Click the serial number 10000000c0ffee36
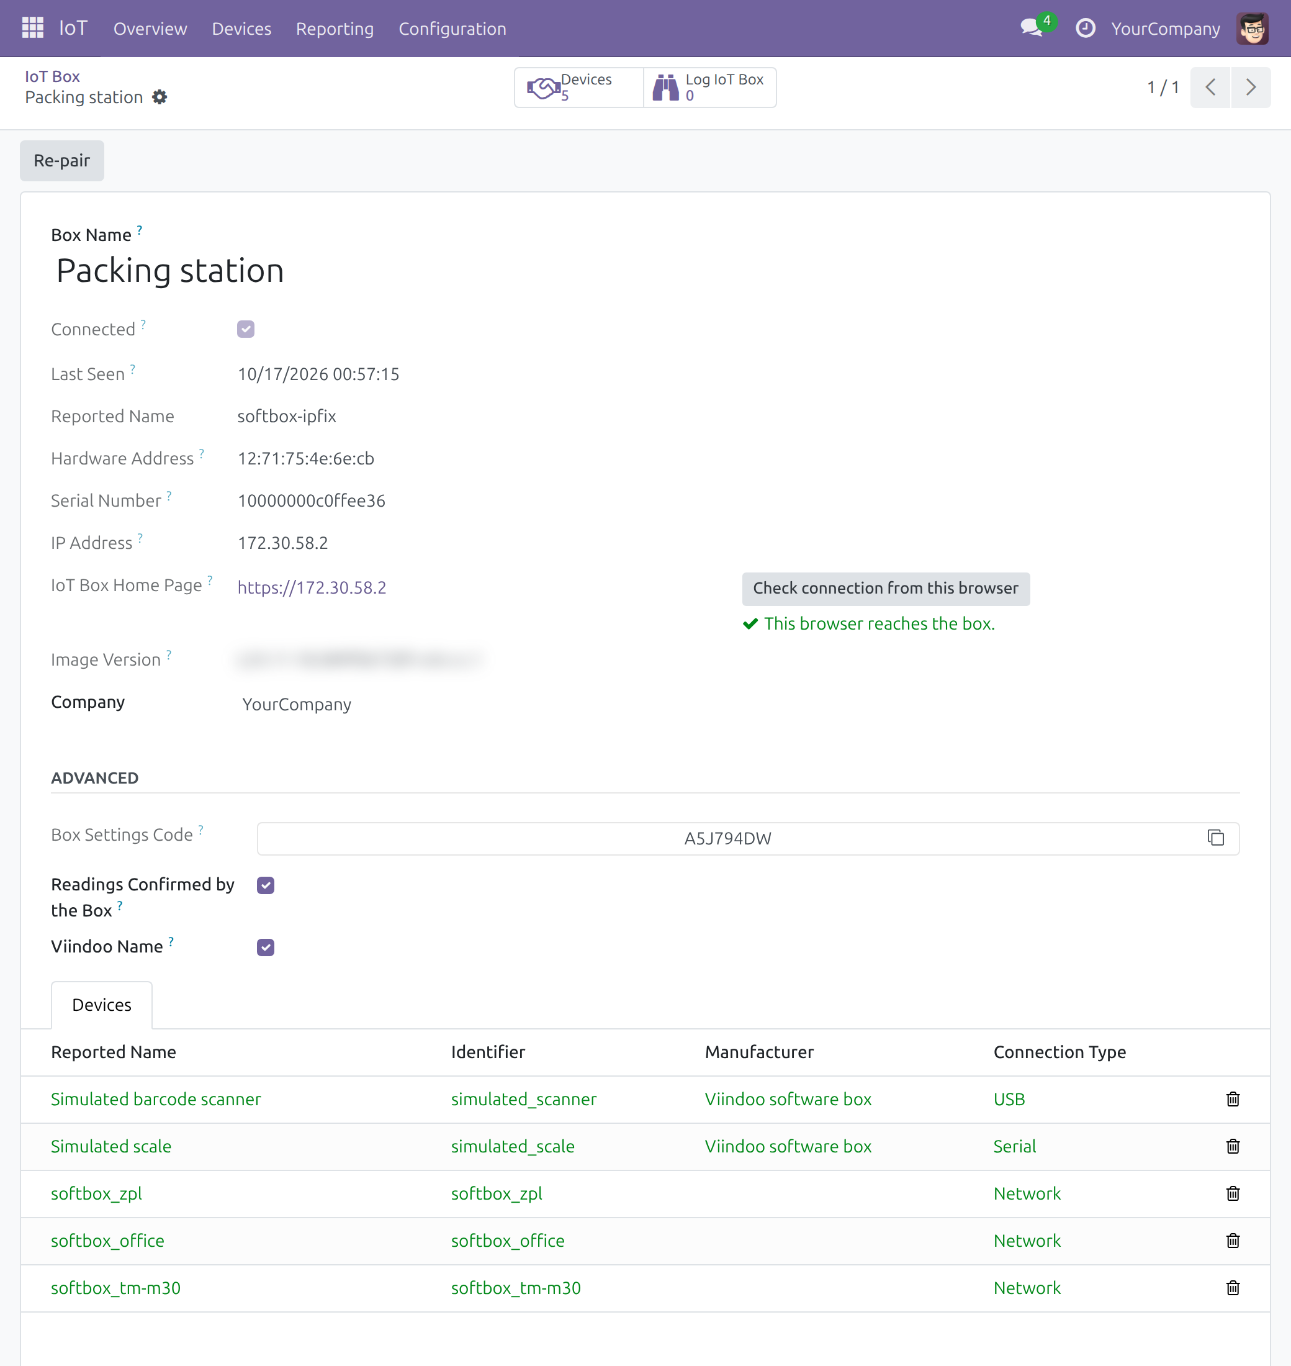This screenshot has width=1291, height=1366. [311, 501]
